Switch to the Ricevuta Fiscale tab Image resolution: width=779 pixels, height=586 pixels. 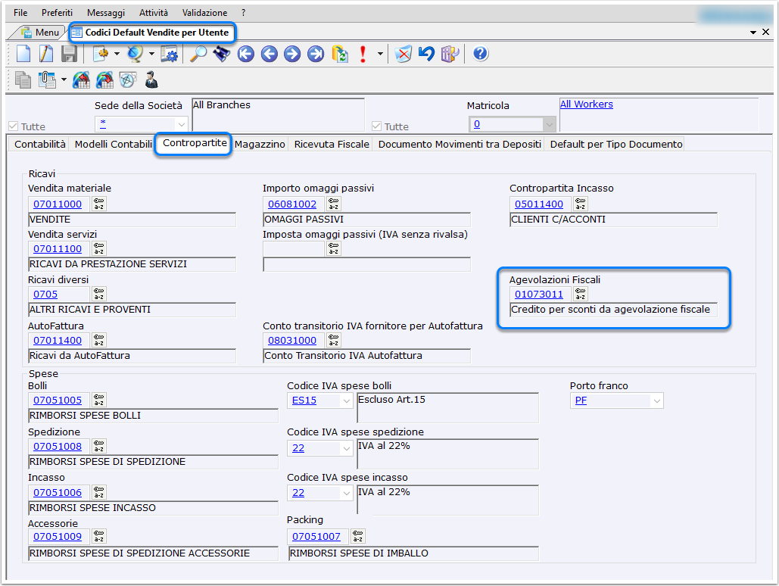coord(332,144)
